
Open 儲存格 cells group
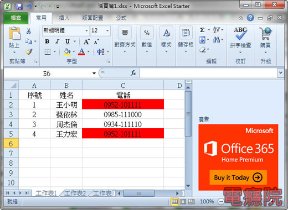pyautogui.click(x=186, y=40)
